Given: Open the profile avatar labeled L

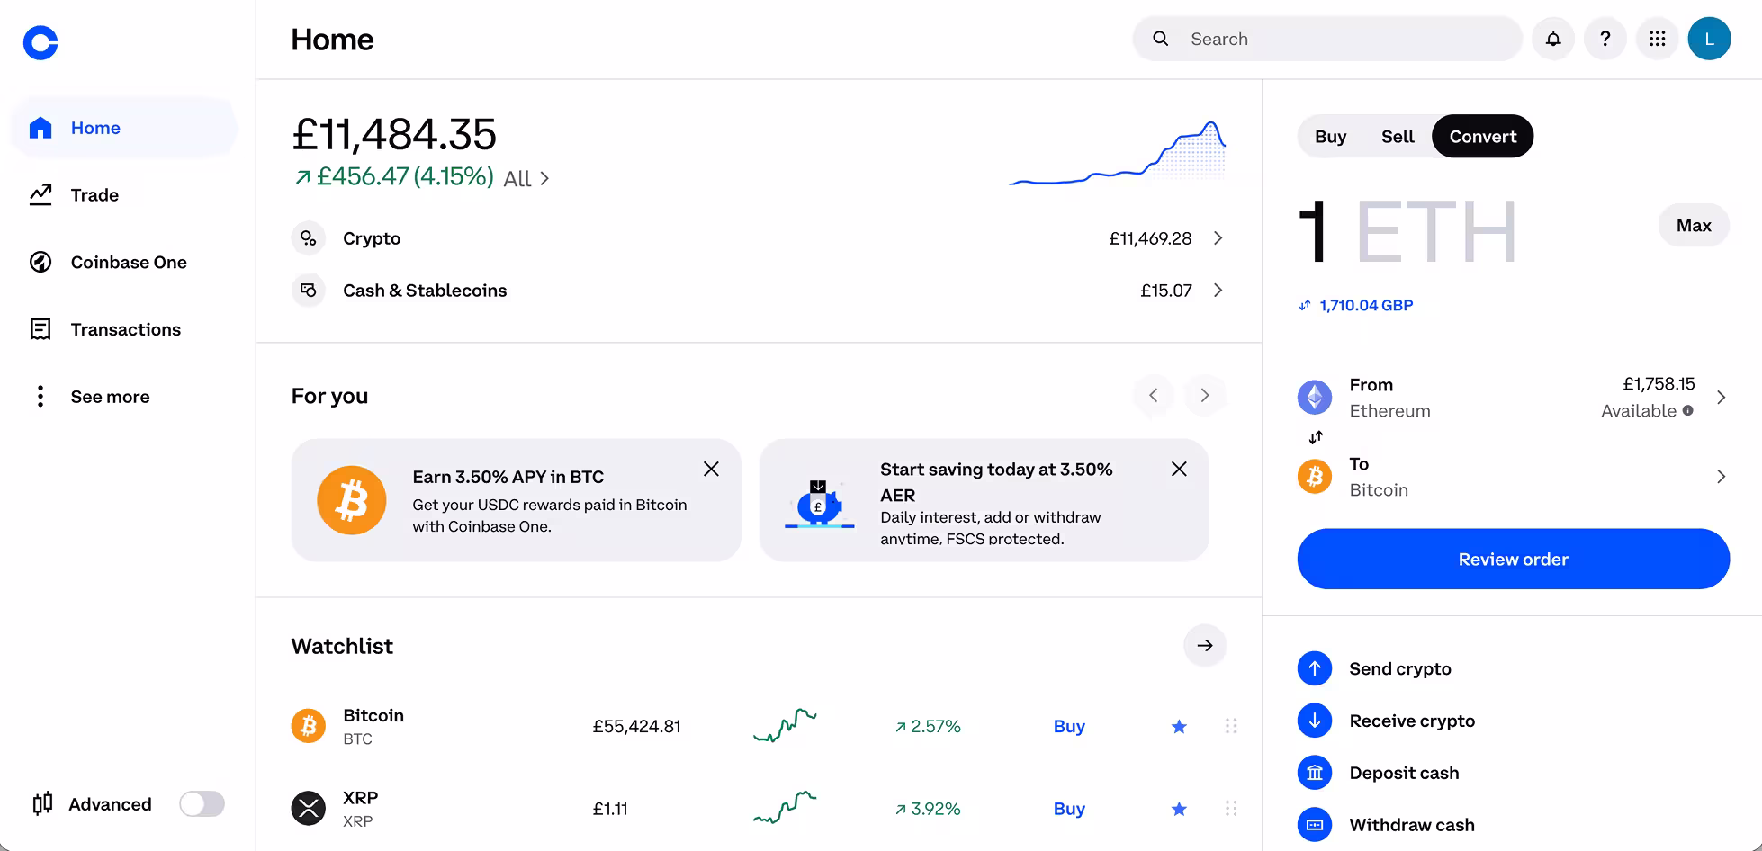Looking at the screenshot, I should point(1710,39).
